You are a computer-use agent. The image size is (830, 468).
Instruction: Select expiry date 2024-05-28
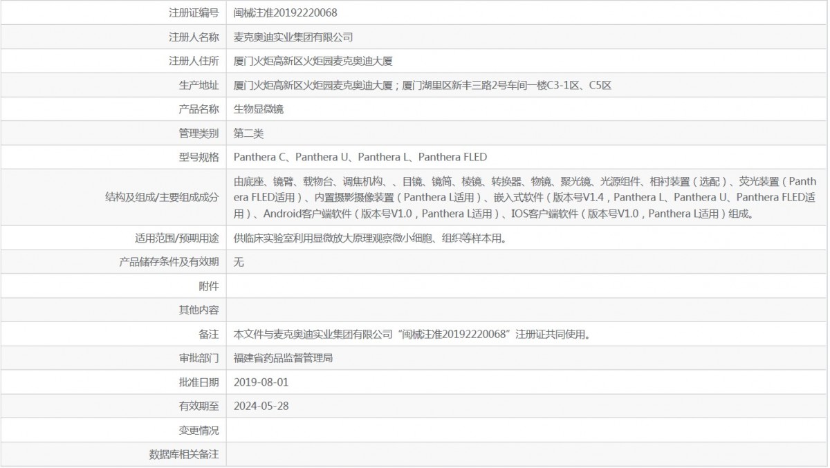261,406
